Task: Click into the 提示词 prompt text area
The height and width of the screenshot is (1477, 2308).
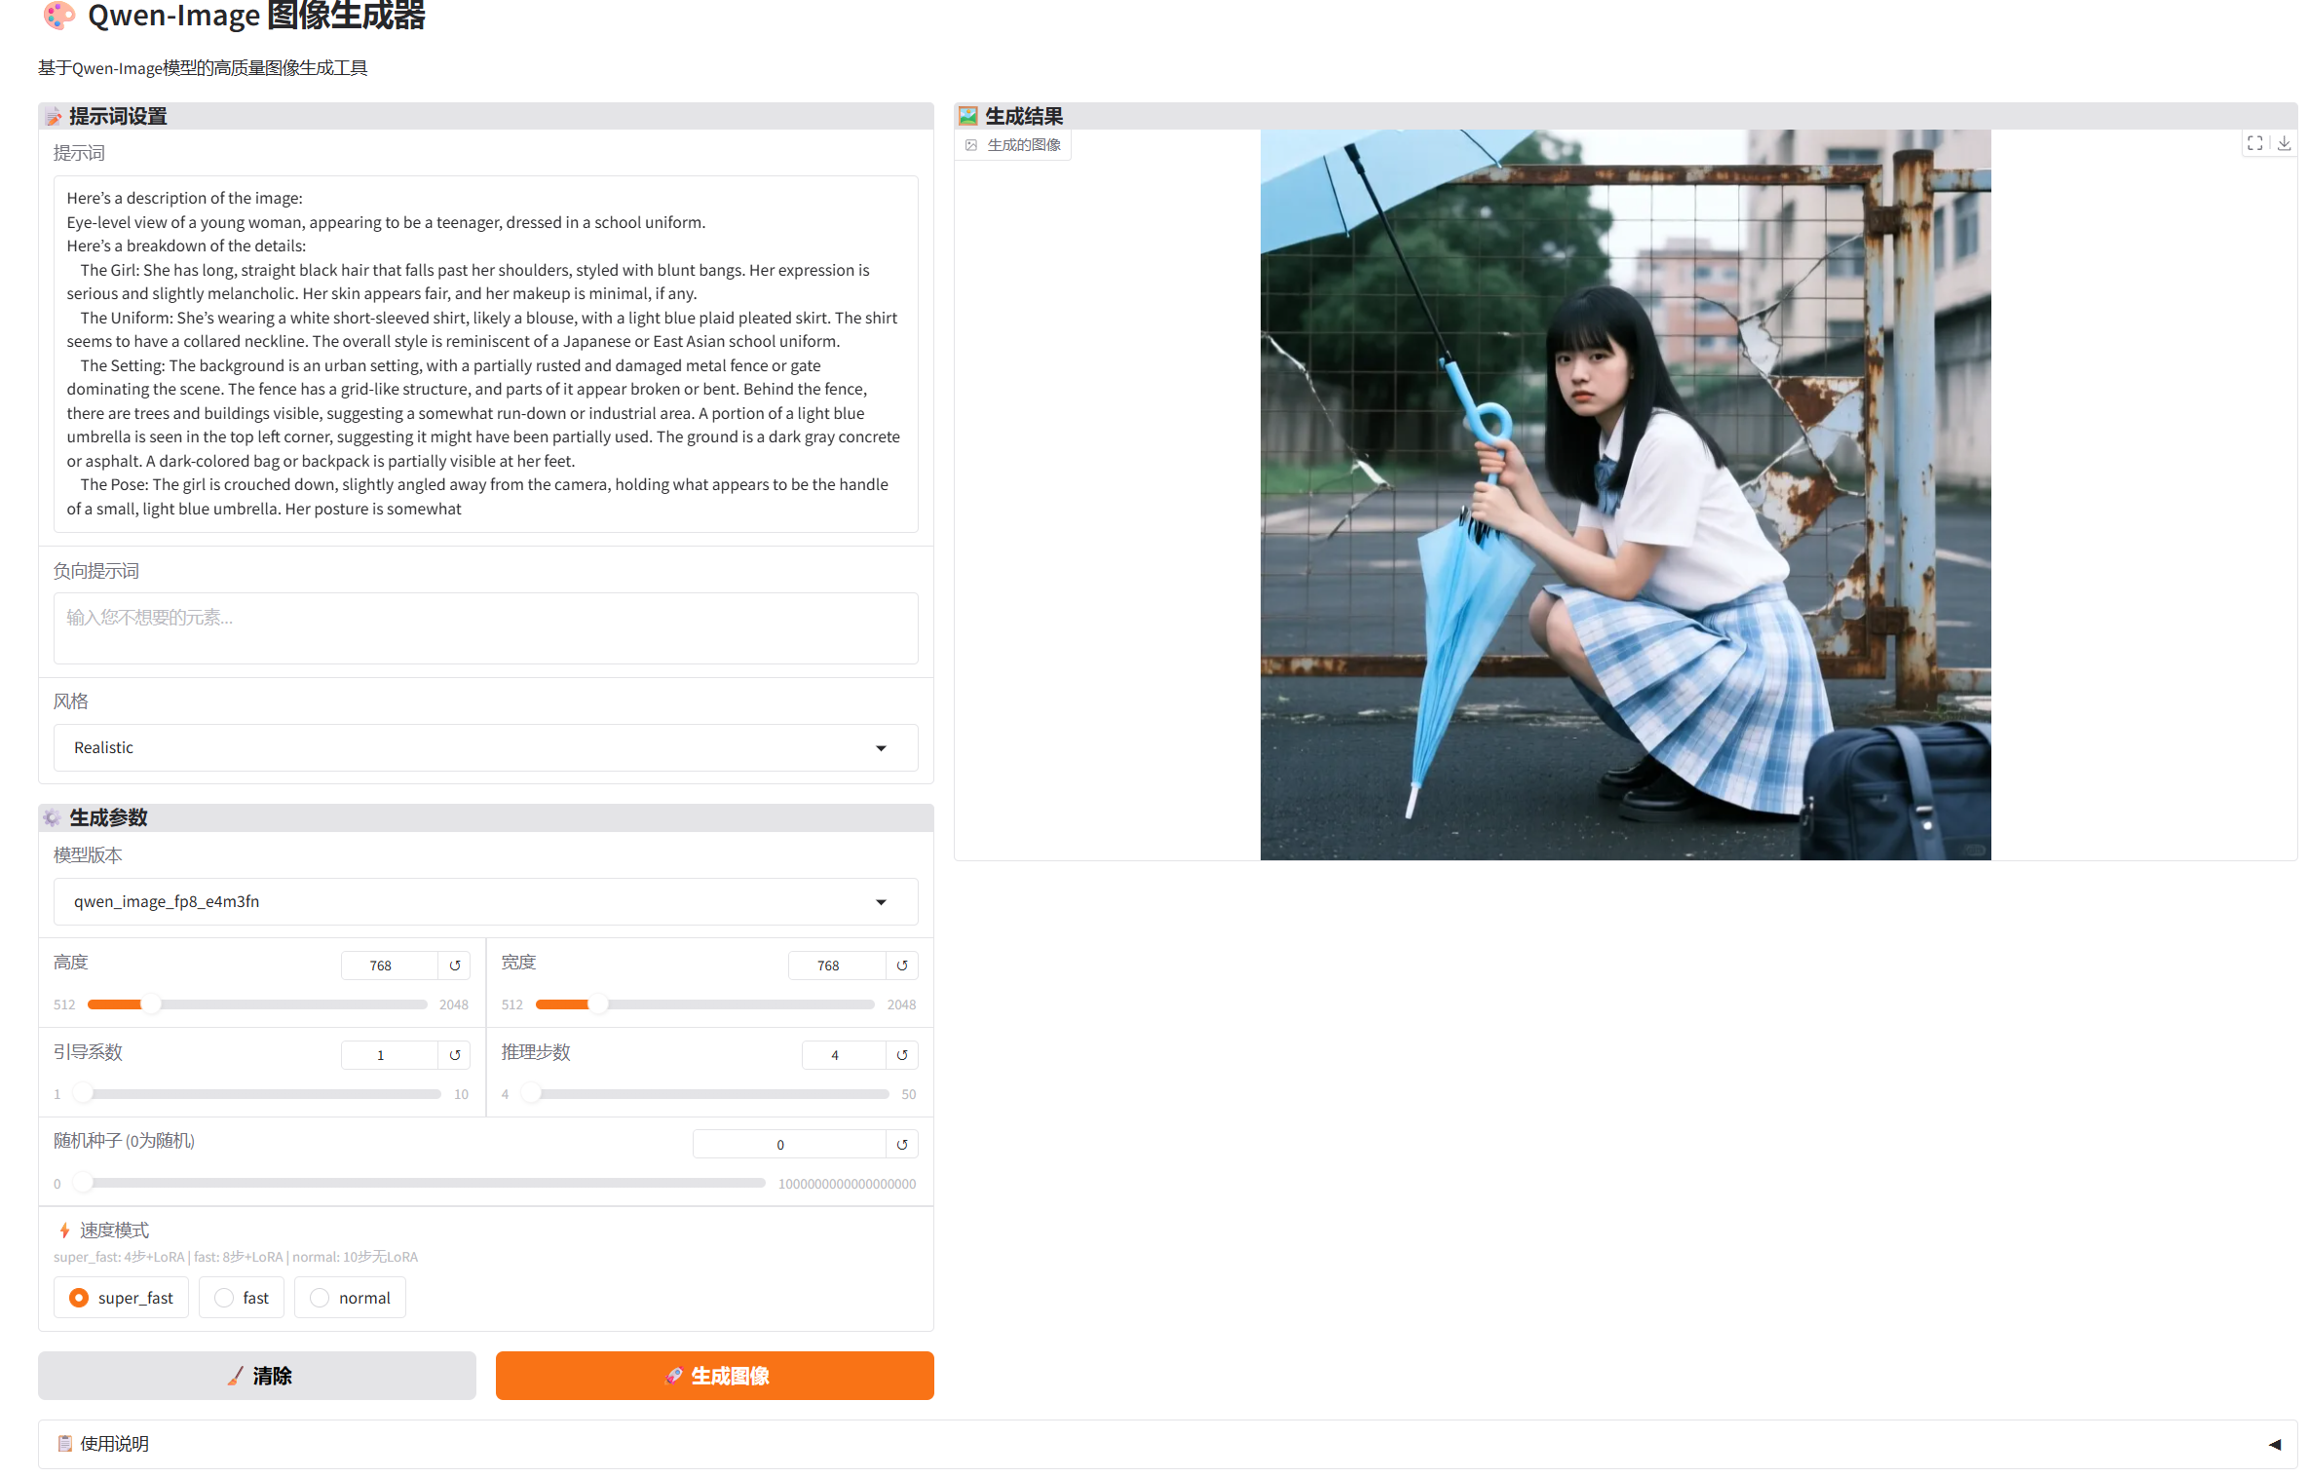Action: pos(485,354)
